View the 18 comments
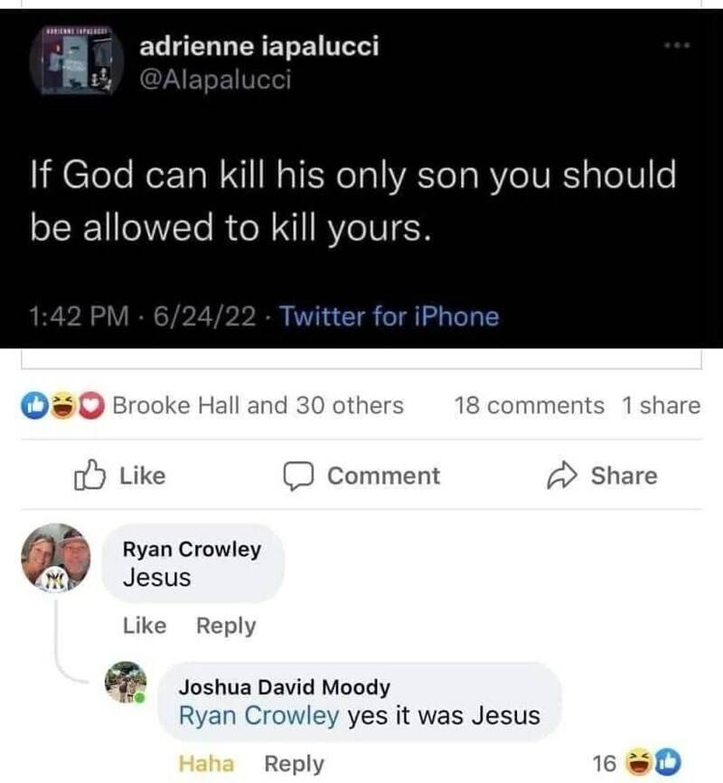Screen dimensions: 723x783 point(529,406)
